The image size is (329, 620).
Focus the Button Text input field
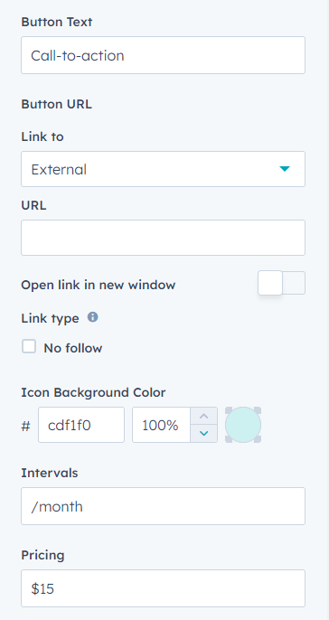[x=163, y=55]
